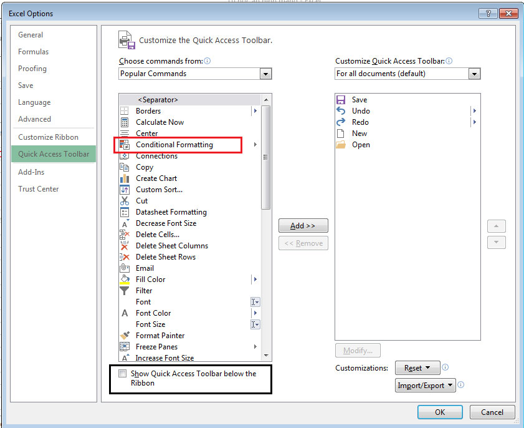
Task: Open the For all documents dropdown
Action: (475, 74)
